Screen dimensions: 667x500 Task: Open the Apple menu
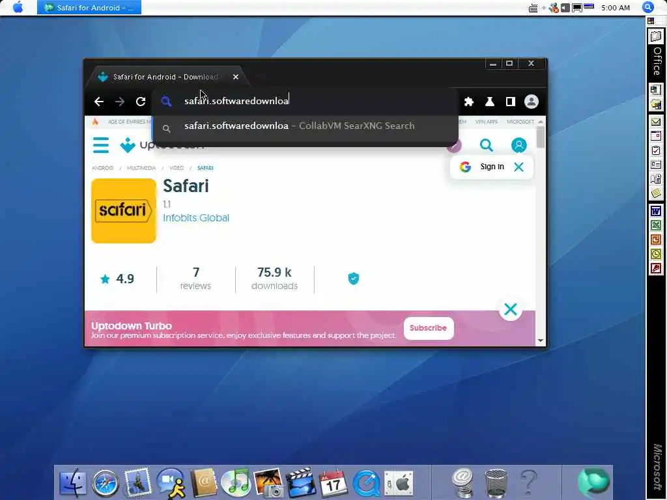coord(18,7)
